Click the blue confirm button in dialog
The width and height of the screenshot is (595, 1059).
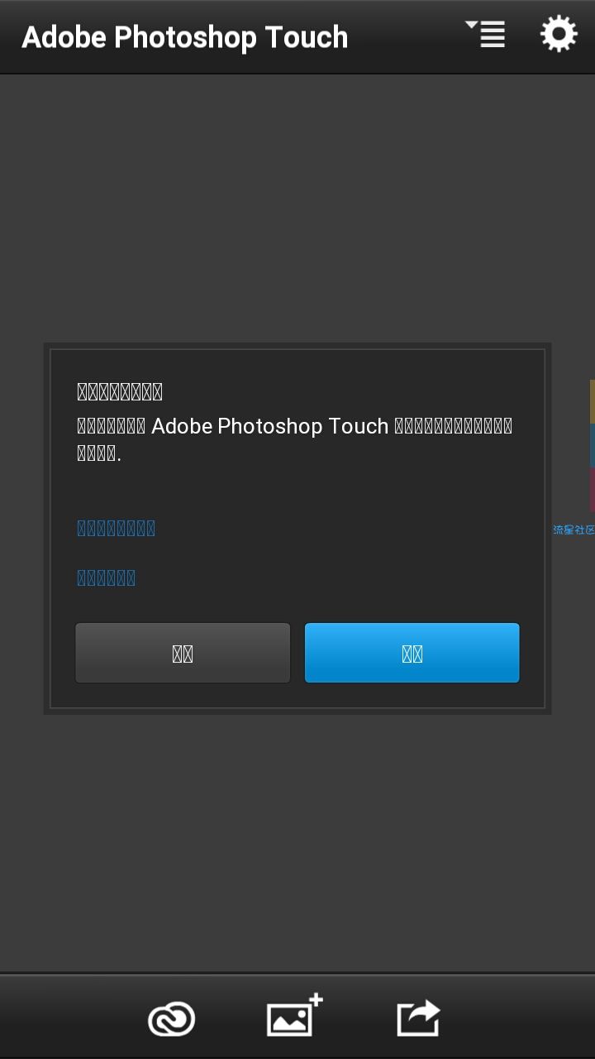(x=412, y=653)
